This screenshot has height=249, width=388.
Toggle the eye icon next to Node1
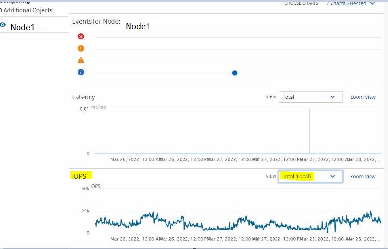[3, 25]
